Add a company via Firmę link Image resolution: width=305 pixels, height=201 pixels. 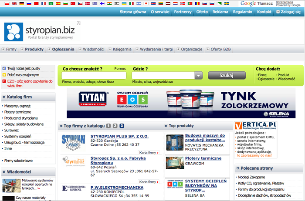[x=262, y=75]
